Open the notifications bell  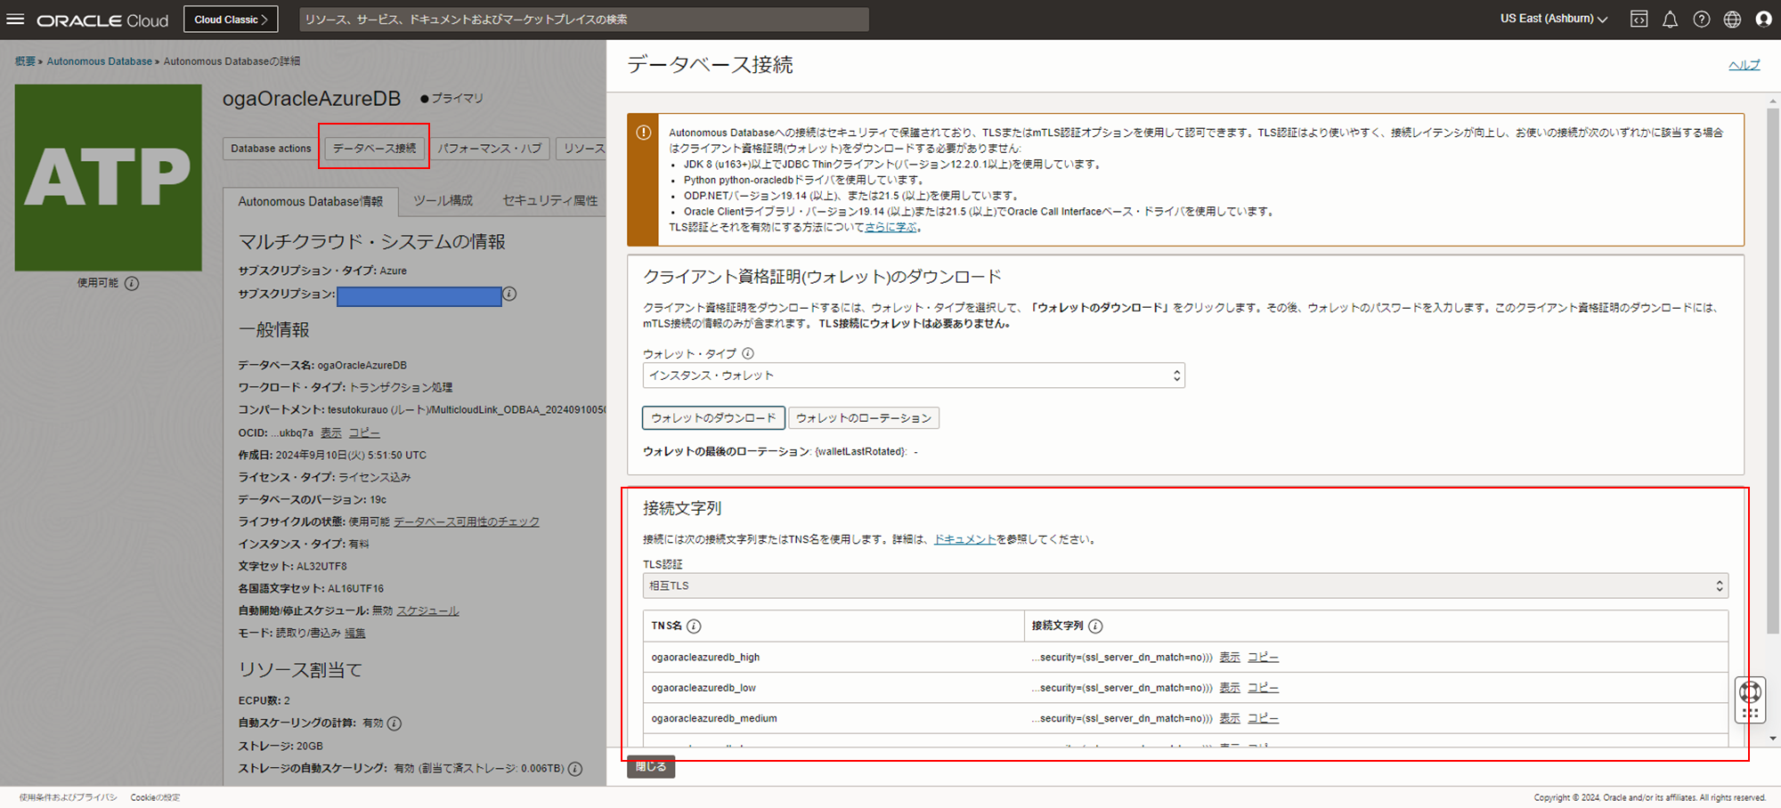1670,19
